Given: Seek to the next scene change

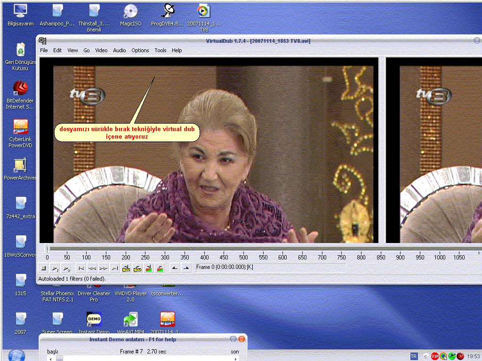Looking at the screenshot, I should (x=161, y=268).
